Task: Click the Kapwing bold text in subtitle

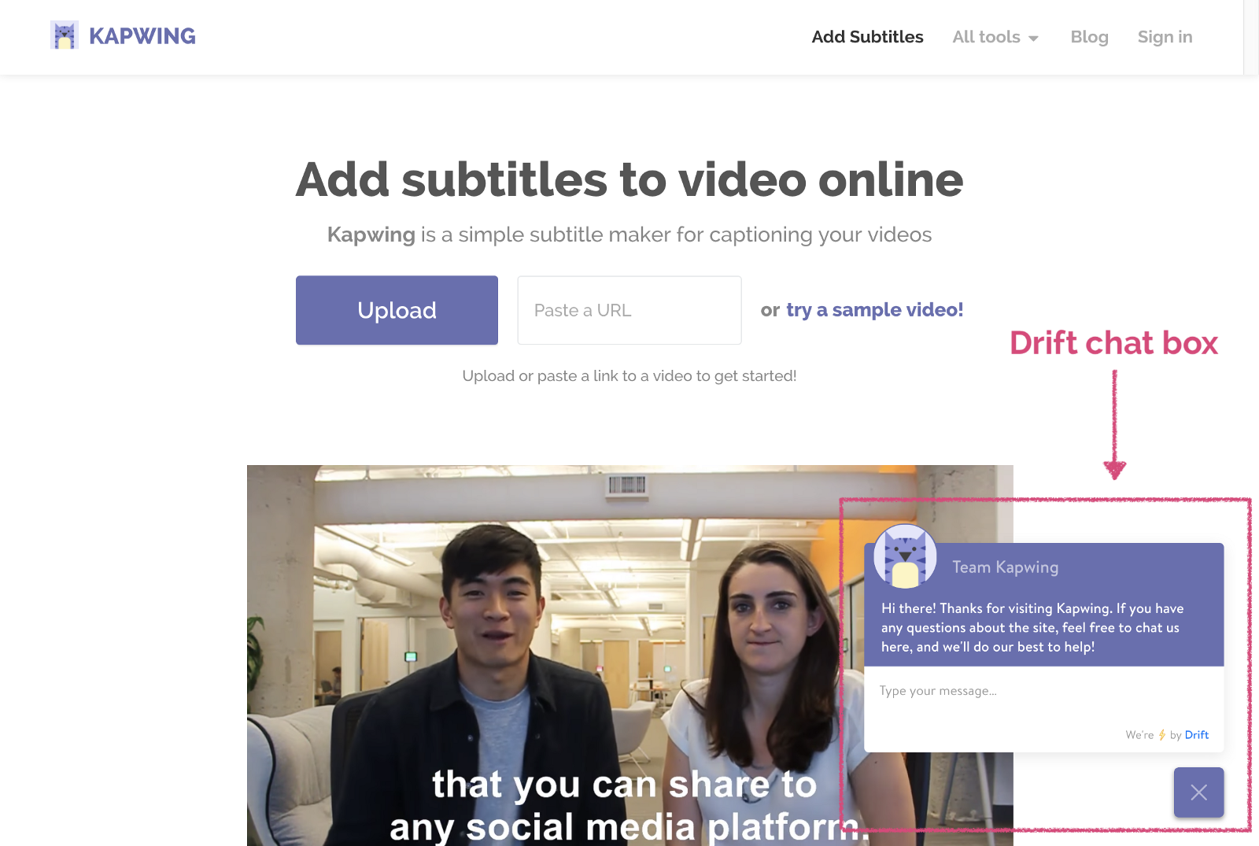Action: [371, 235]
